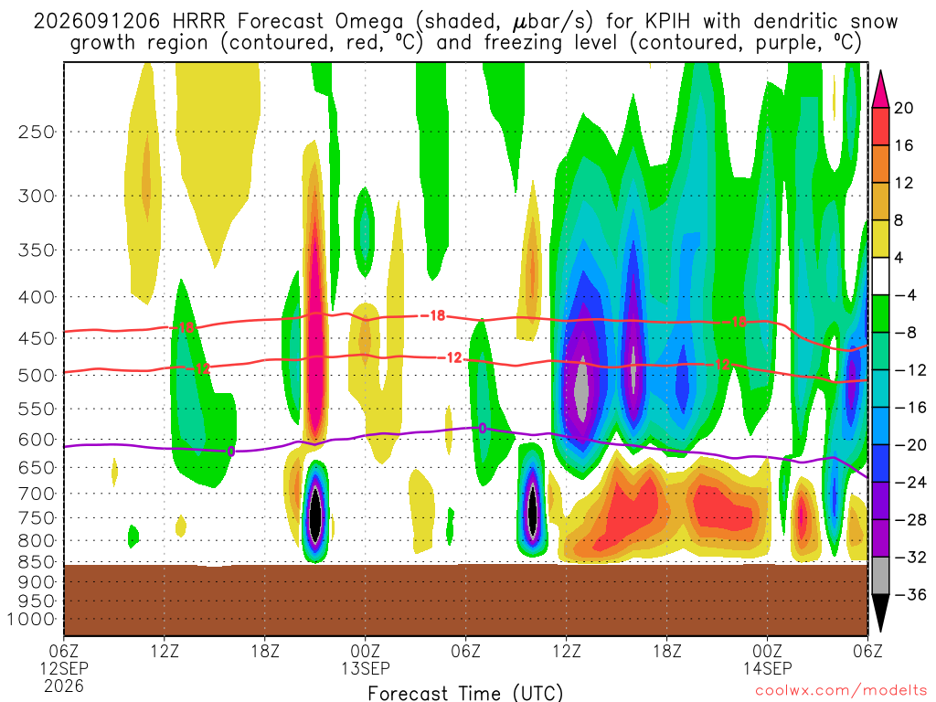Click the 00Z 13SEP time axis label

point(366,659)
